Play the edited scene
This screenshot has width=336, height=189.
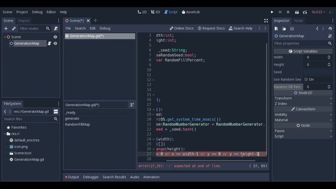pos(297,12)
